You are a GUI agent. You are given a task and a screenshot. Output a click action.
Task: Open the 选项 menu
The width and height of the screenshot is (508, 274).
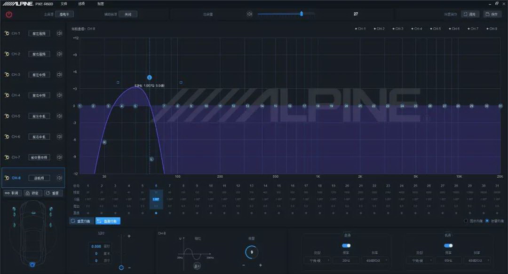click(x=81, y=4)
